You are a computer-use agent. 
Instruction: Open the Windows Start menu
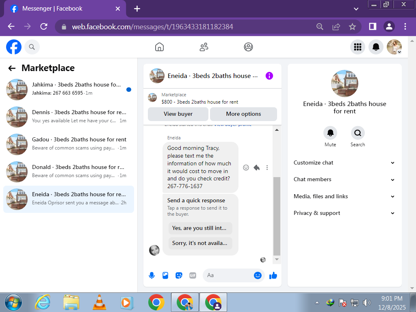click(x=13, y=302)
